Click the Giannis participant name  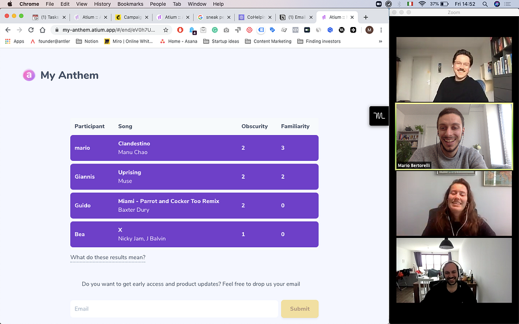click(x=84, y=177)
